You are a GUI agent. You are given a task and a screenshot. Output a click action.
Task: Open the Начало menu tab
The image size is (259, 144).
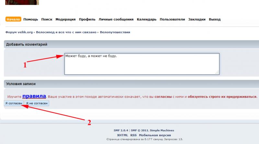(x=13, y=19)
